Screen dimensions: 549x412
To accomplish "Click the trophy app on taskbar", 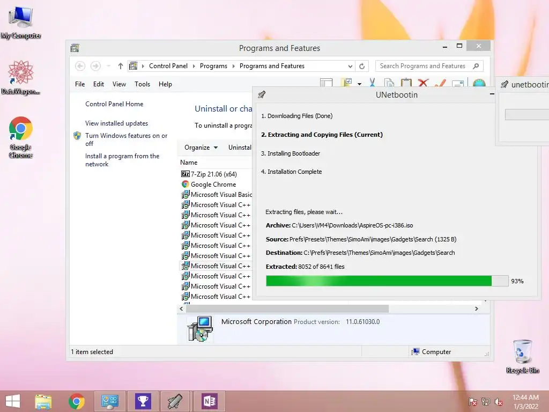I will pos(143,401).
